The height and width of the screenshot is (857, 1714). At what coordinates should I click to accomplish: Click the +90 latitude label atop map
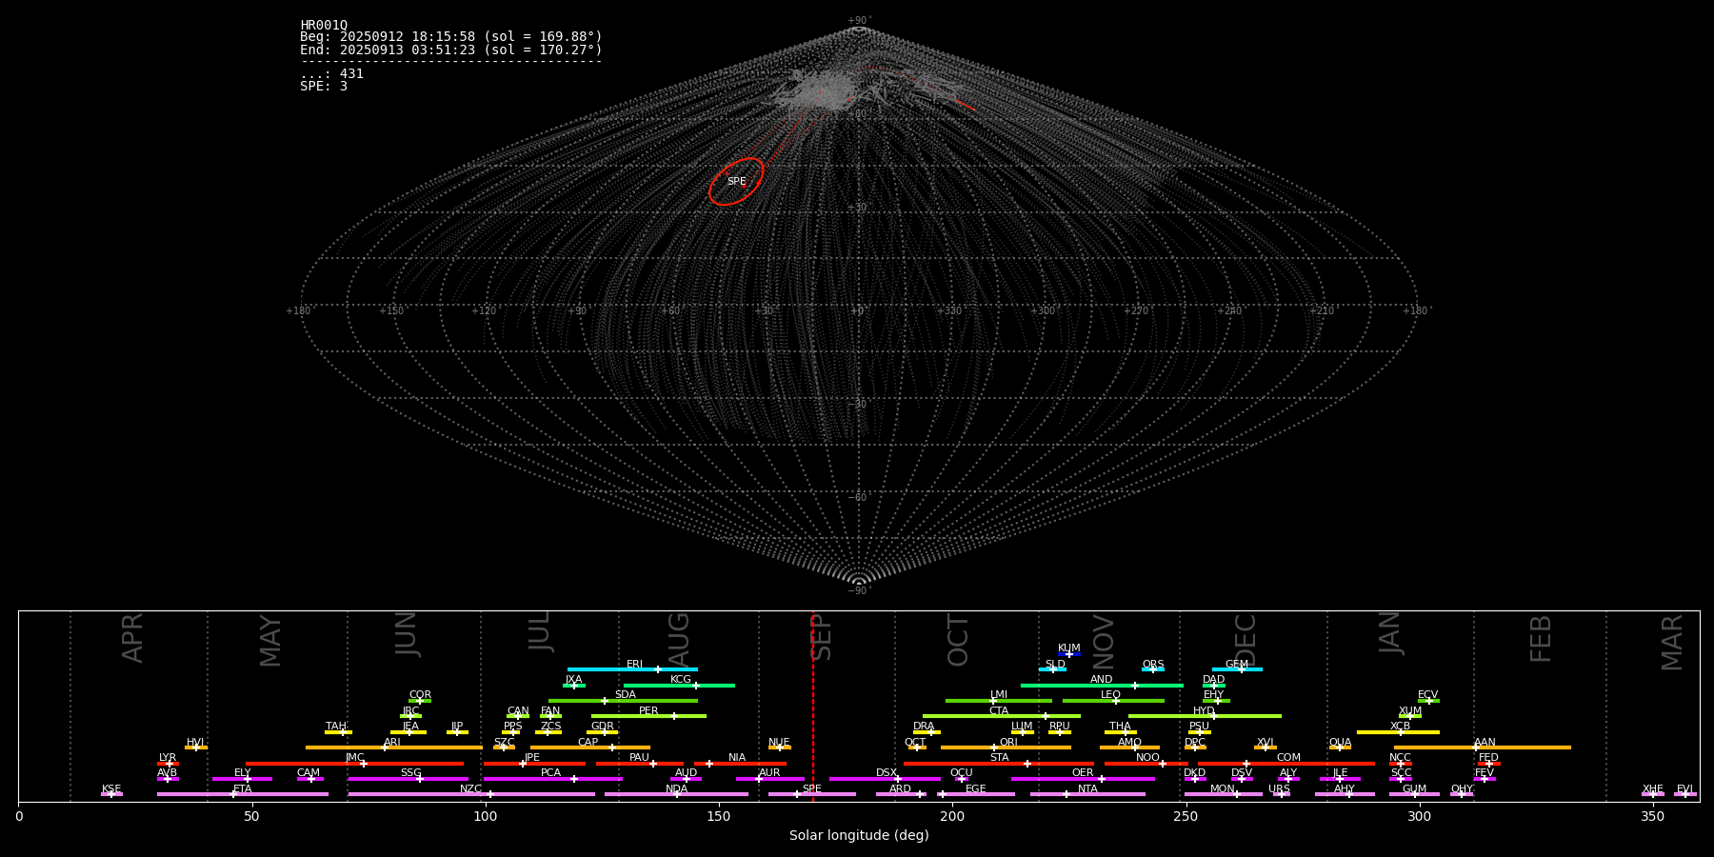(858, 20)
